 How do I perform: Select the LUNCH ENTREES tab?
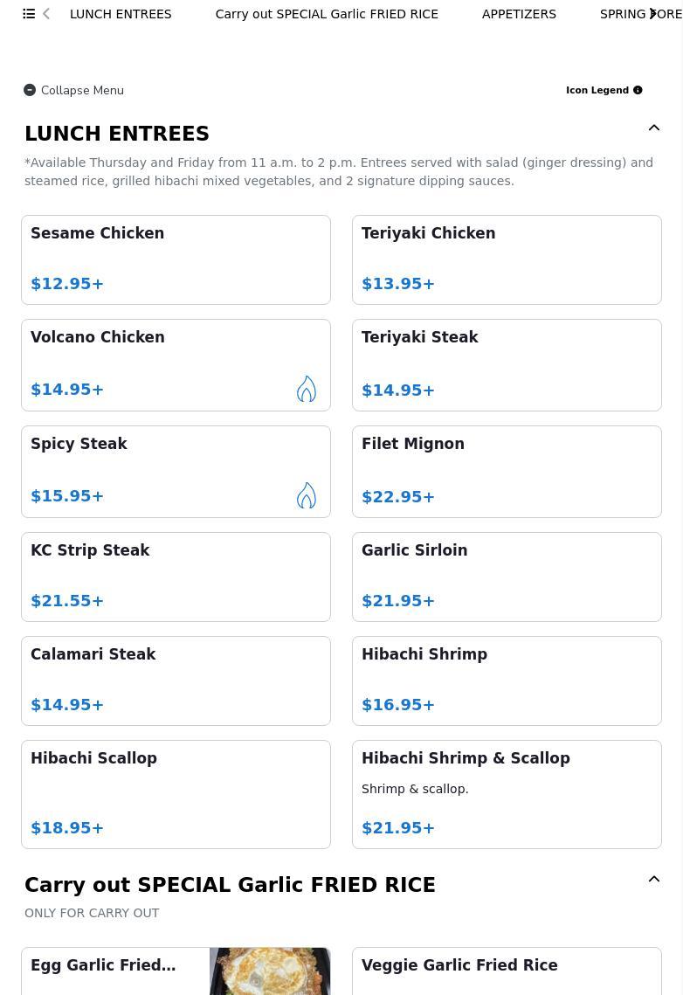(121, 14)
